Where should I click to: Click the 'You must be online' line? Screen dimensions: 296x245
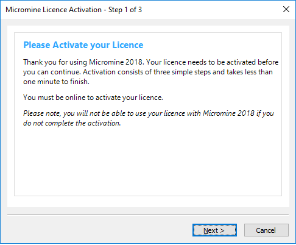tap(93, 98)
